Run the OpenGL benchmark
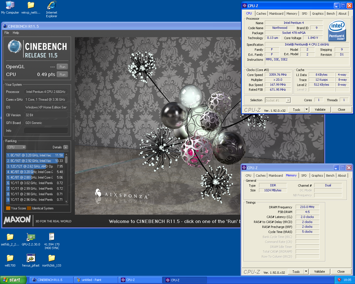The width and height of the screenshot is (355, 284). [62, 67]
